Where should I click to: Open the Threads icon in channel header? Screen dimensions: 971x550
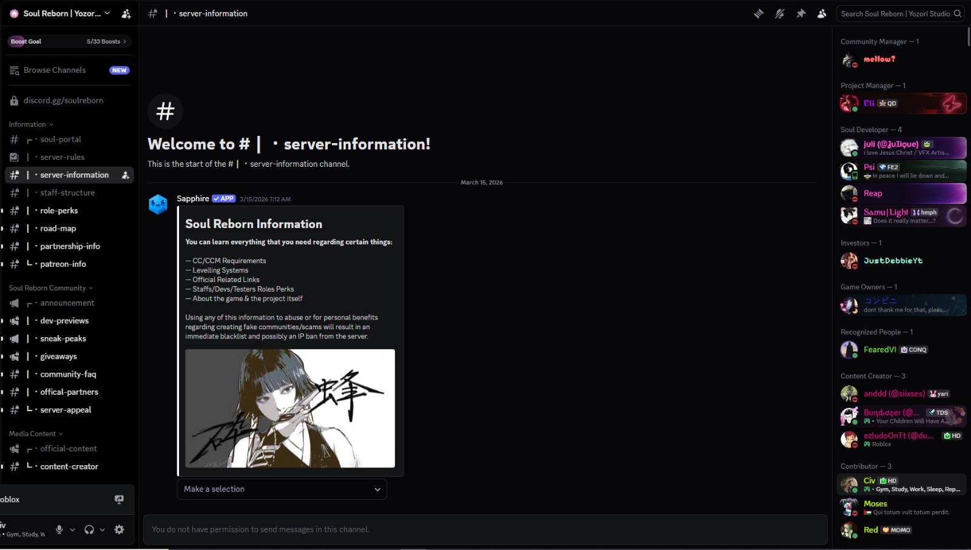click(x=759, y=13)
